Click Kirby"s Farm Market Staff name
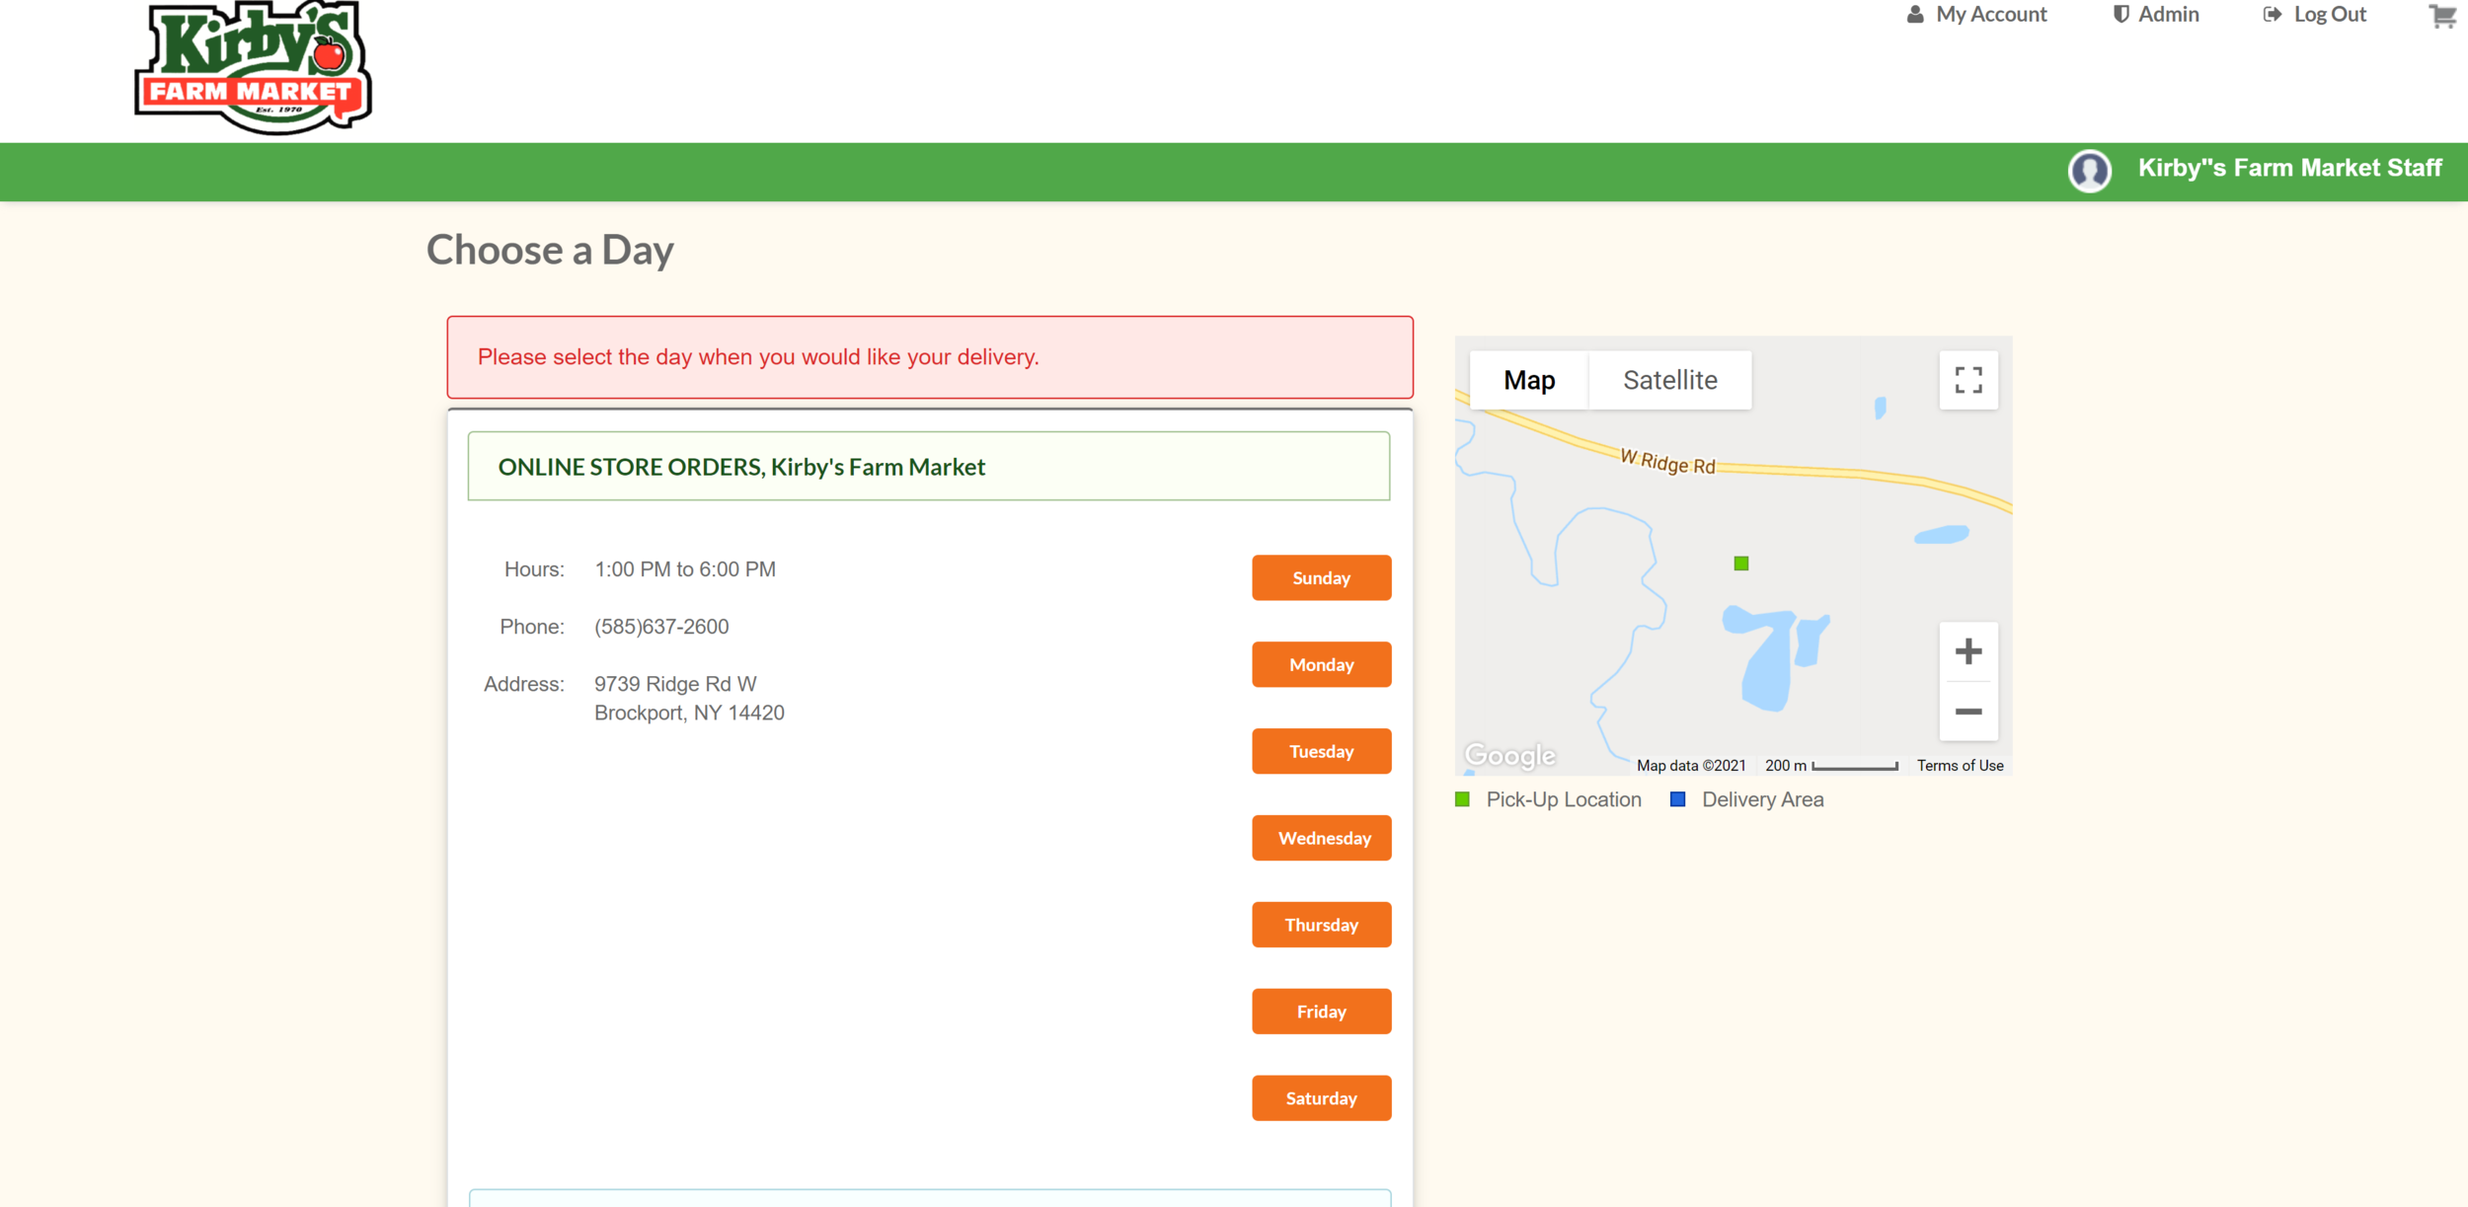Screen dimensions: 2468x1207 click(2289, 168)
